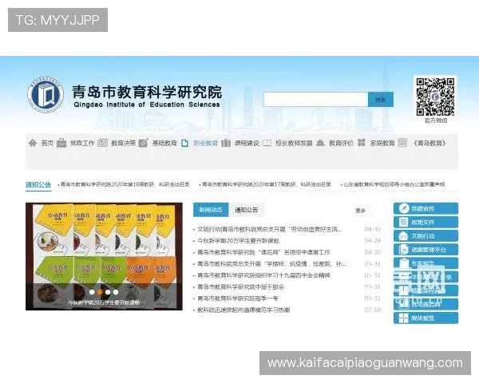Click the home icon beside 首页
479x383 pixels.
(x=33, y=143)
